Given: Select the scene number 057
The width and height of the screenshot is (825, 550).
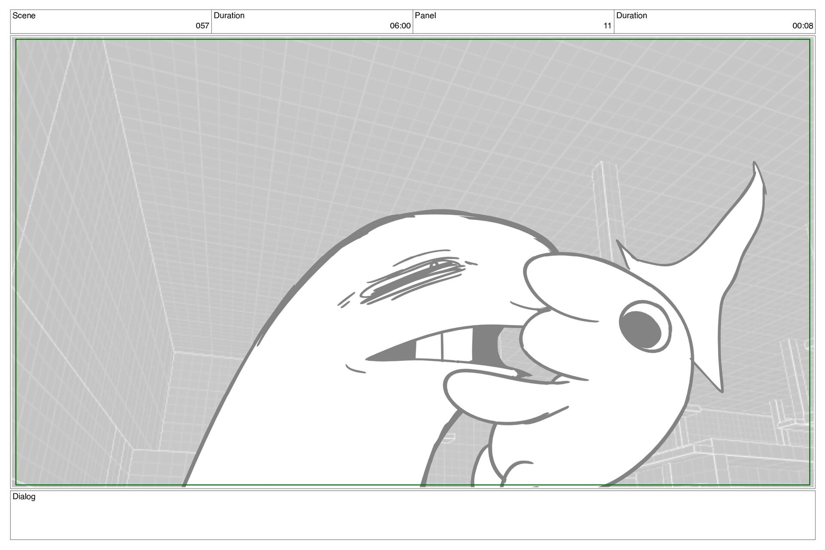Looking at the screenshot, I should point(202,26).
